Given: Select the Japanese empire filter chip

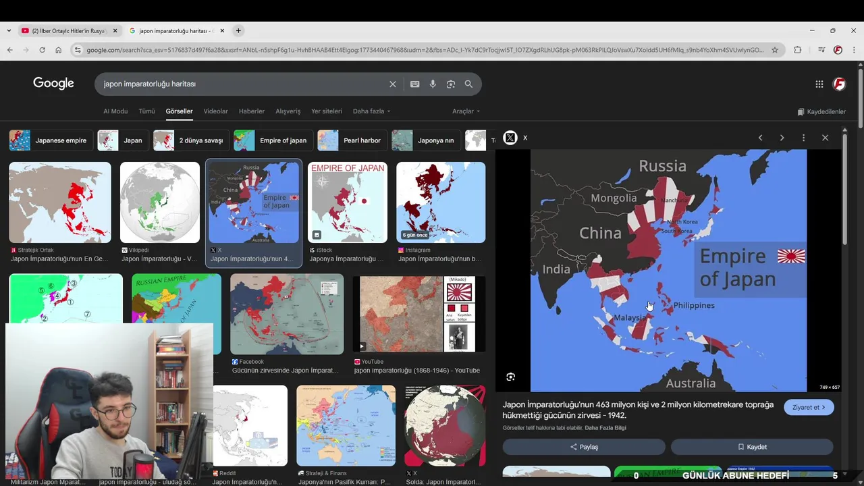Looking at the screenshot, I should [x=51, y=140].
